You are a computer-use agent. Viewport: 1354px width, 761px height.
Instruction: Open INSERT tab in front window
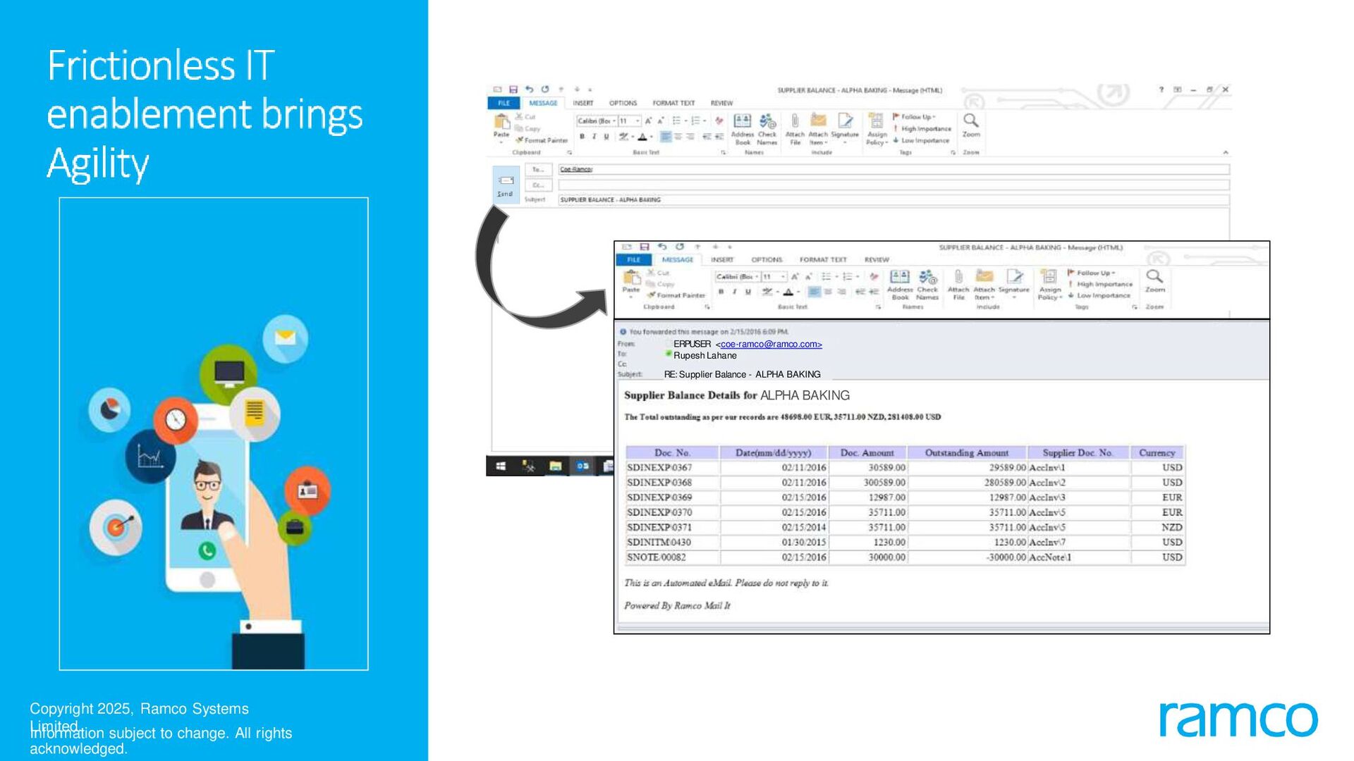(x=722, y=260)
